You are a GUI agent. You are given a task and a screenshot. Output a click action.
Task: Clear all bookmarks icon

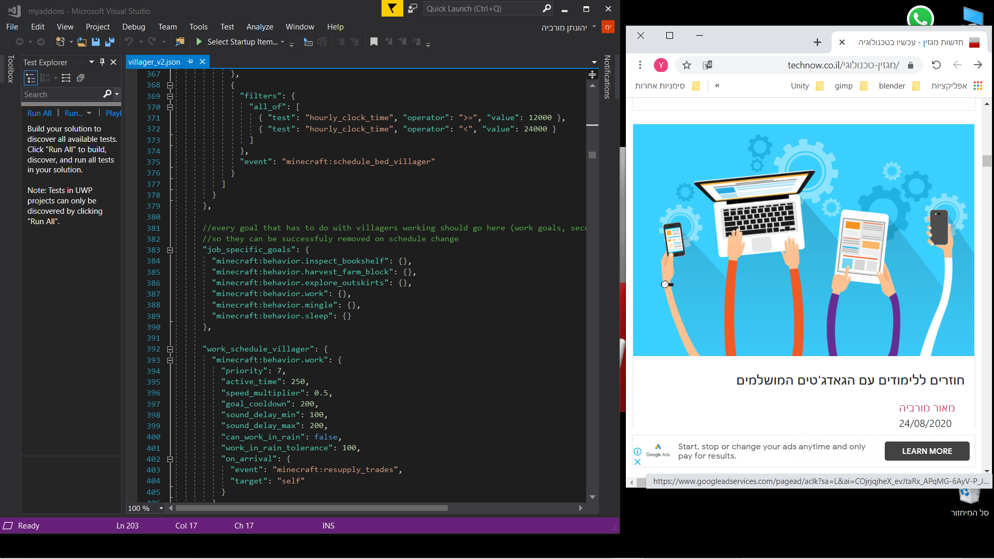(416, 42)
